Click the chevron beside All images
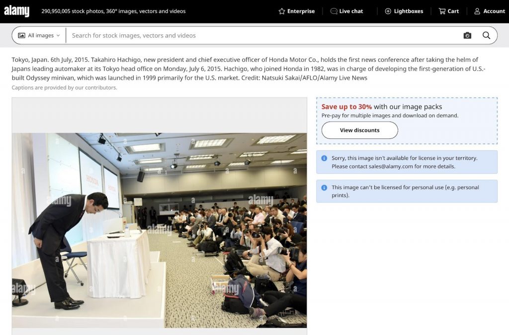The width and height of the screenshot is (509, 335). (x=58, y=35)
